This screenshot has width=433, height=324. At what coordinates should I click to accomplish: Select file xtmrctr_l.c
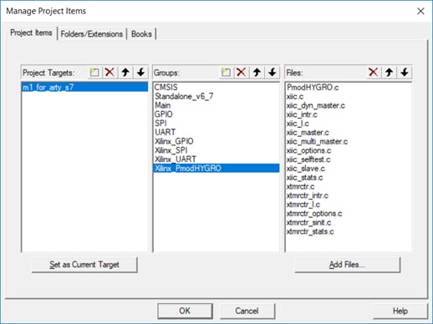pos(349,205)
